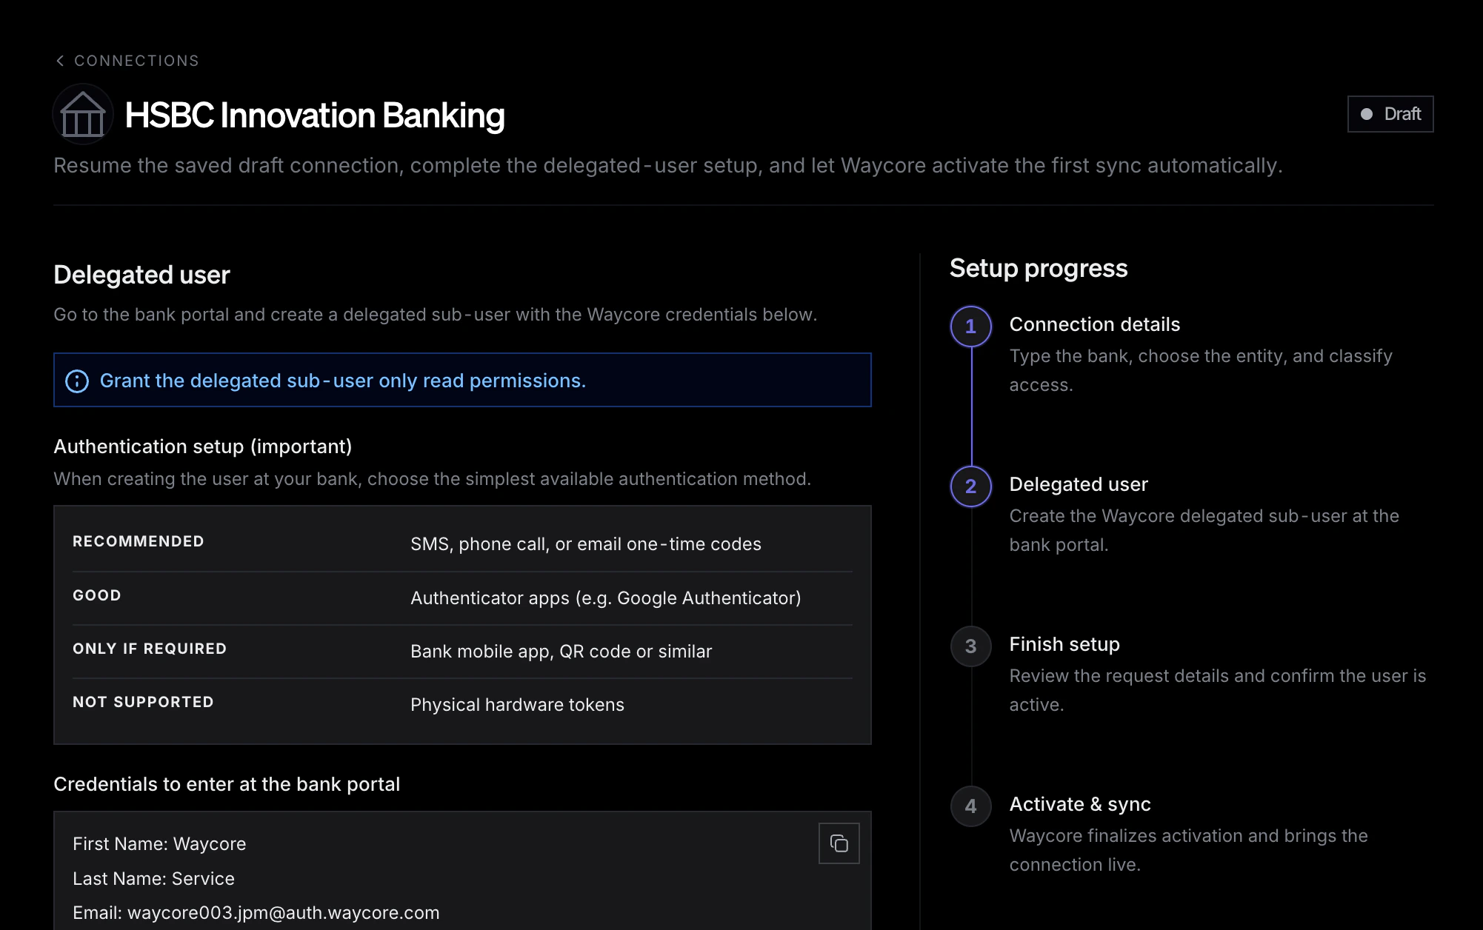
Task: Select the Delegated user progress step title
Action: click(x=1078, y=484)
